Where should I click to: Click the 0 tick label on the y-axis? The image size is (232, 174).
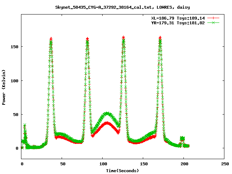point(17,148)
